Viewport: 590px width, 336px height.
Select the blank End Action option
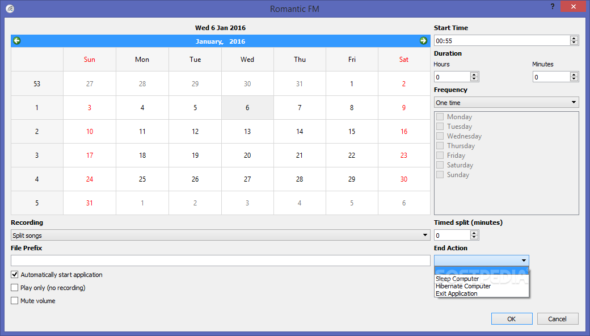coord(481,271)
